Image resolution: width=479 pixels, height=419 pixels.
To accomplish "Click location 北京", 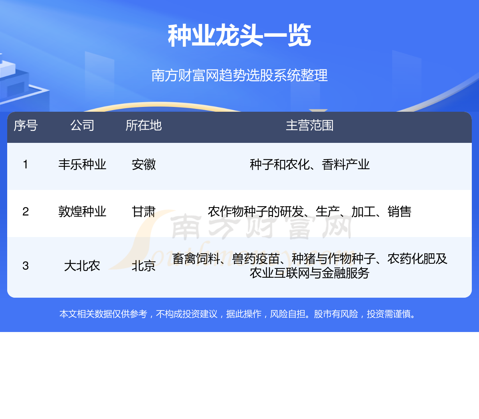I will click(x=144, y=266).
